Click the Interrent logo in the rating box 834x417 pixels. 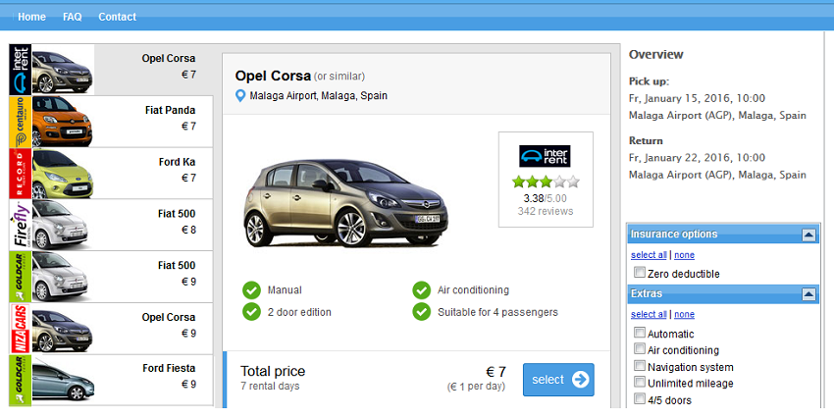coord(545,156)
